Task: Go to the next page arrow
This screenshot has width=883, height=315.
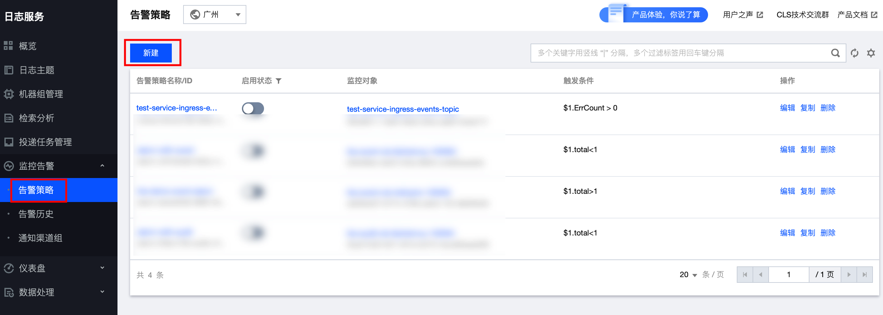Action: click(x=849, y=275)
